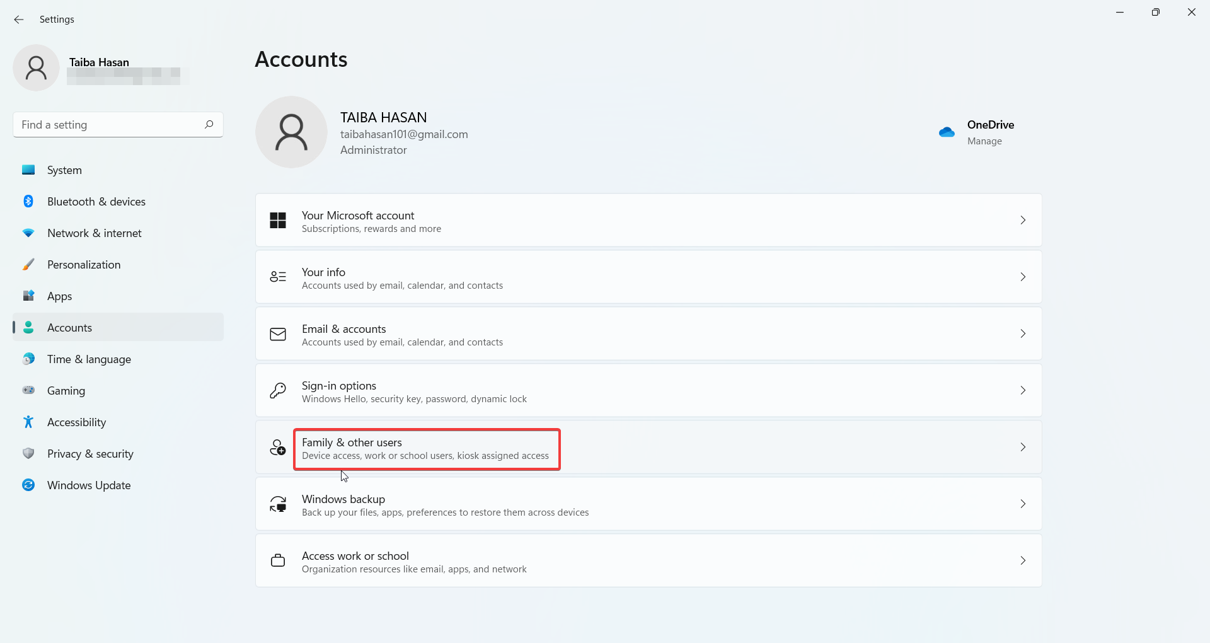Open Sign-in options chevron arrow
The width and height of the screenshot is (1210, 643).
point(1023,390)
